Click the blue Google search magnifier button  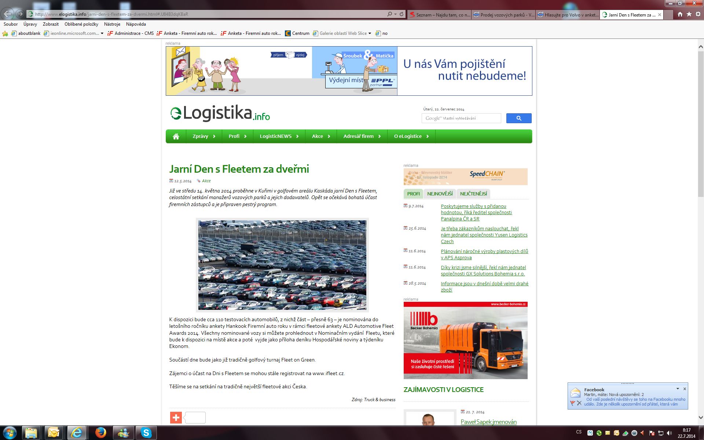tap(519, 118)
